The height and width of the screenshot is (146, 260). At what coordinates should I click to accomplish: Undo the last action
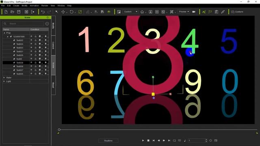(43, 12)
